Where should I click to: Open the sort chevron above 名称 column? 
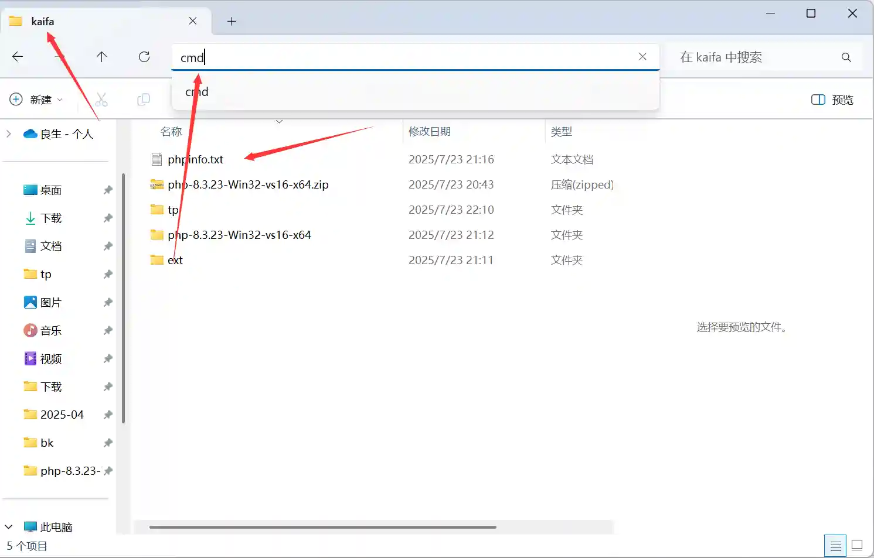tap(280, 121)
